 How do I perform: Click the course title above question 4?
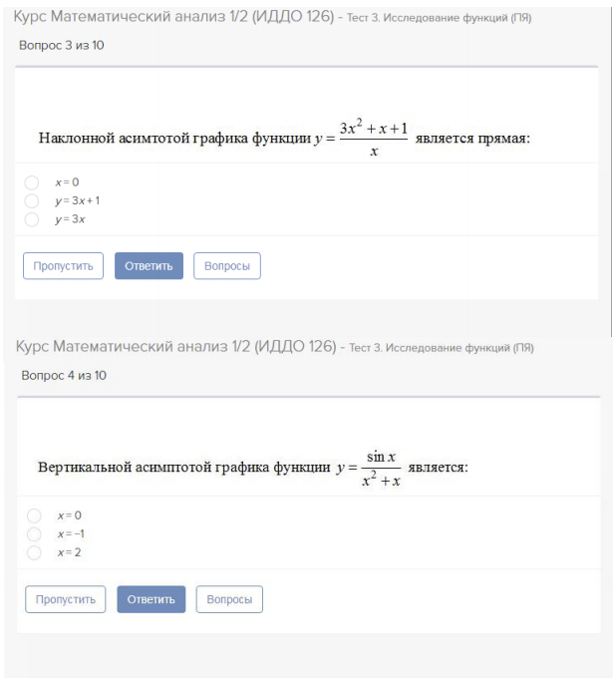pyautogui.click(x=176, y=346)
